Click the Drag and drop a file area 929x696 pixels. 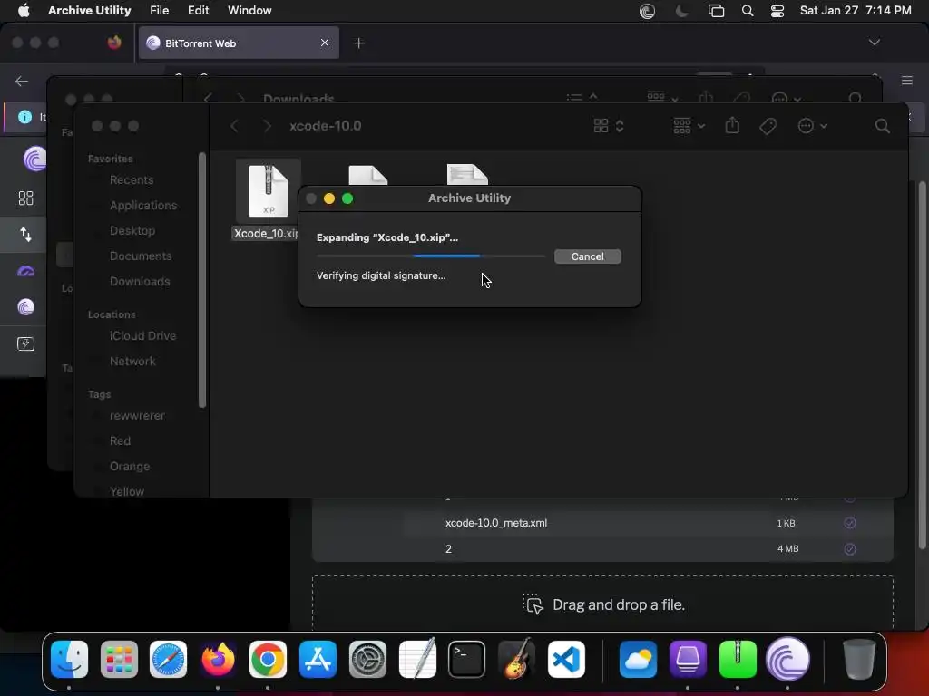click(x=602, y=604)
